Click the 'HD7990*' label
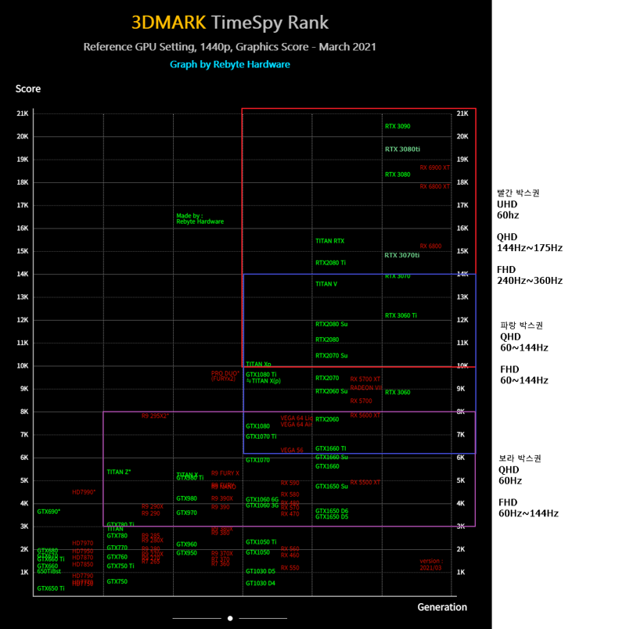 tap(84, 492)
